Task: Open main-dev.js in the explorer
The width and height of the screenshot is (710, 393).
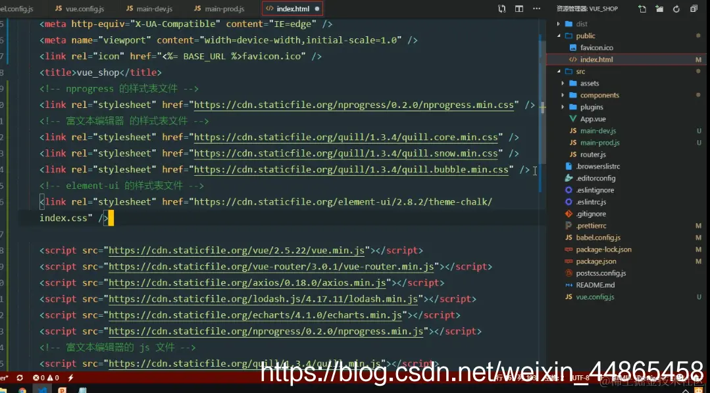Action: click(x=598, y=131)
